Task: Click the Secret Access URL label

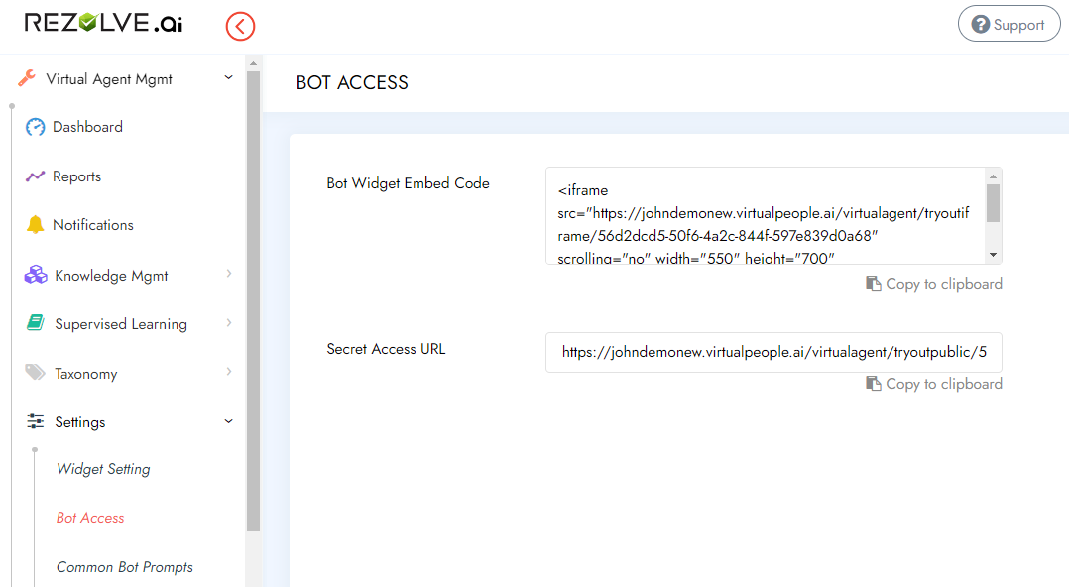Action: click(x=386, y=349)
